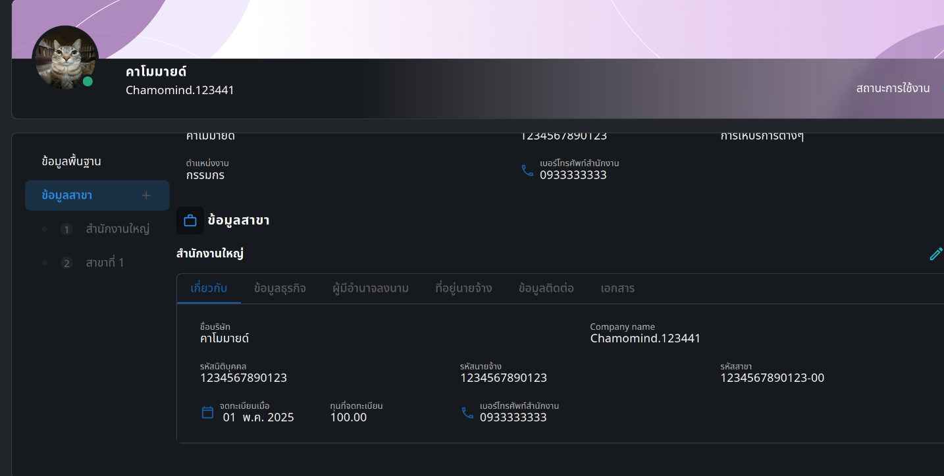Click the calendar icon beside จดทะเบียนเมื่อ
This screenshot has height=476, width=944.
[x=207, y=413]
